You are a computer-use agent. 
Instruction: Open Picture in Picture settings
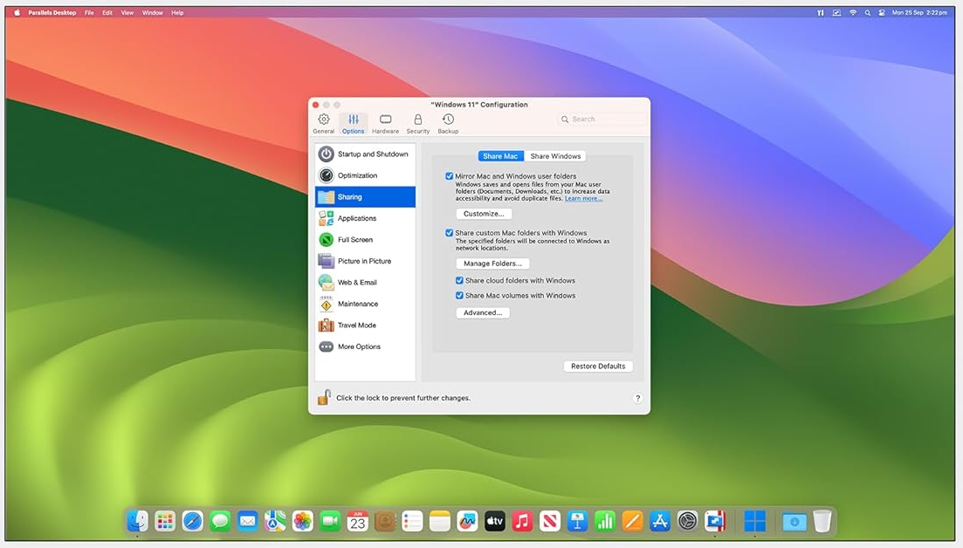(366, 262)
